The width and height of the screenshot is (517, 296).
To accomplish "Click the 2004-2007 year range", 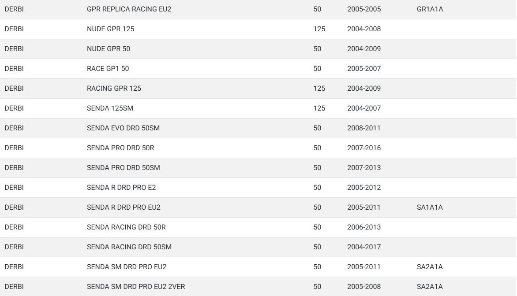I will [363, 108].
